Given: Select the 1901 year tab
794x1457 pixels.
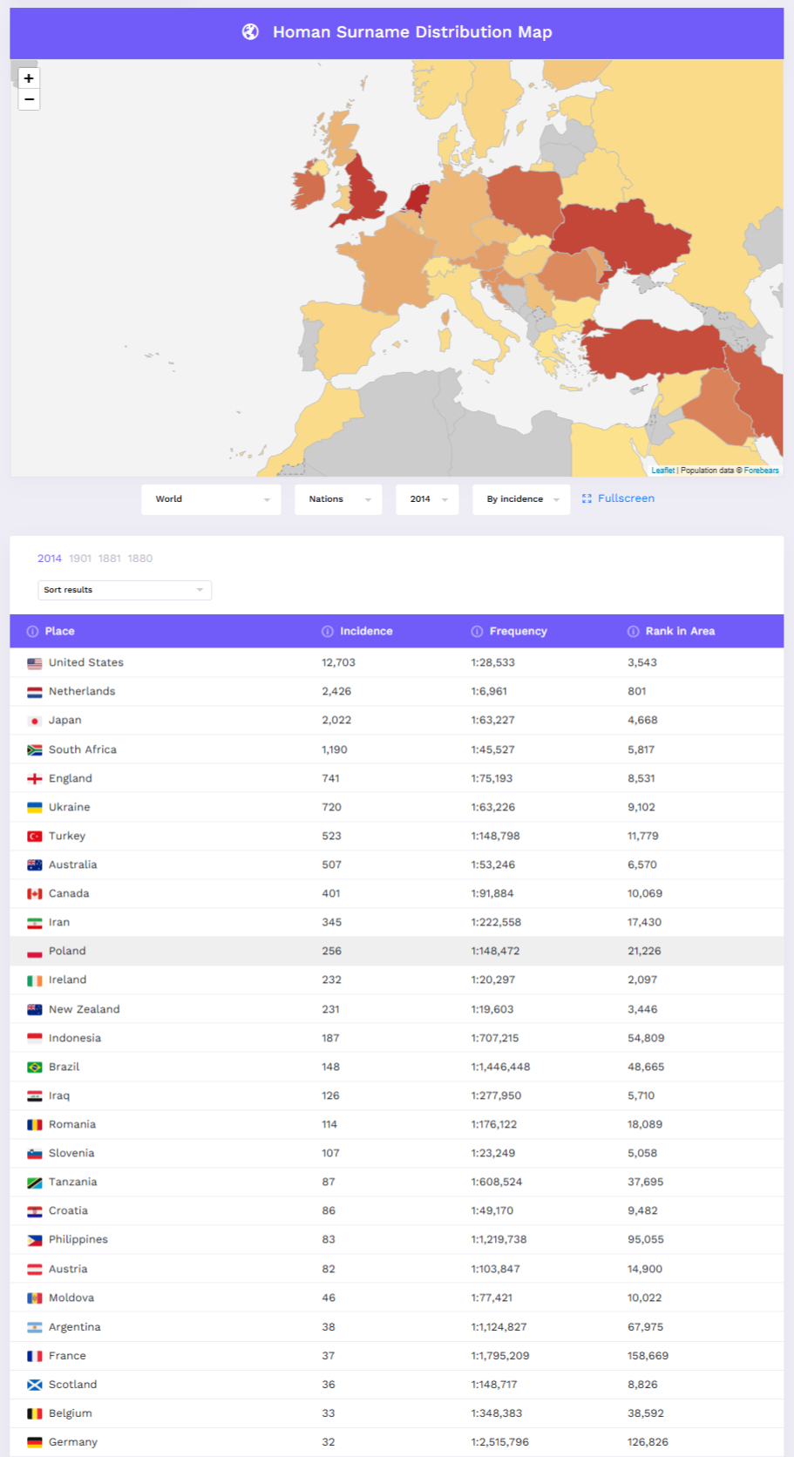Looking at the screenshot, I should 80,559.
